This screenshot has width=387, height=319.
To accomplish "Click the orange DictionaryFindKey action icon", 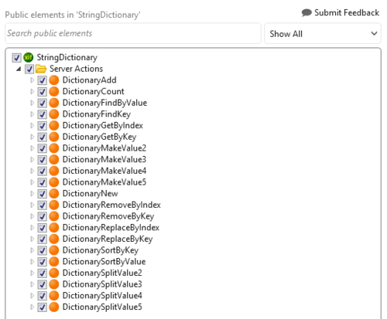I will pos(54,114).
